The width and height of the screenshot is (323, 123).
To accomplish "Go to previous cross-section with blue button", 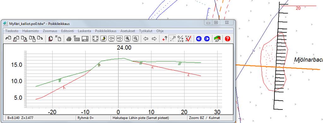I will tap(199, 39).
